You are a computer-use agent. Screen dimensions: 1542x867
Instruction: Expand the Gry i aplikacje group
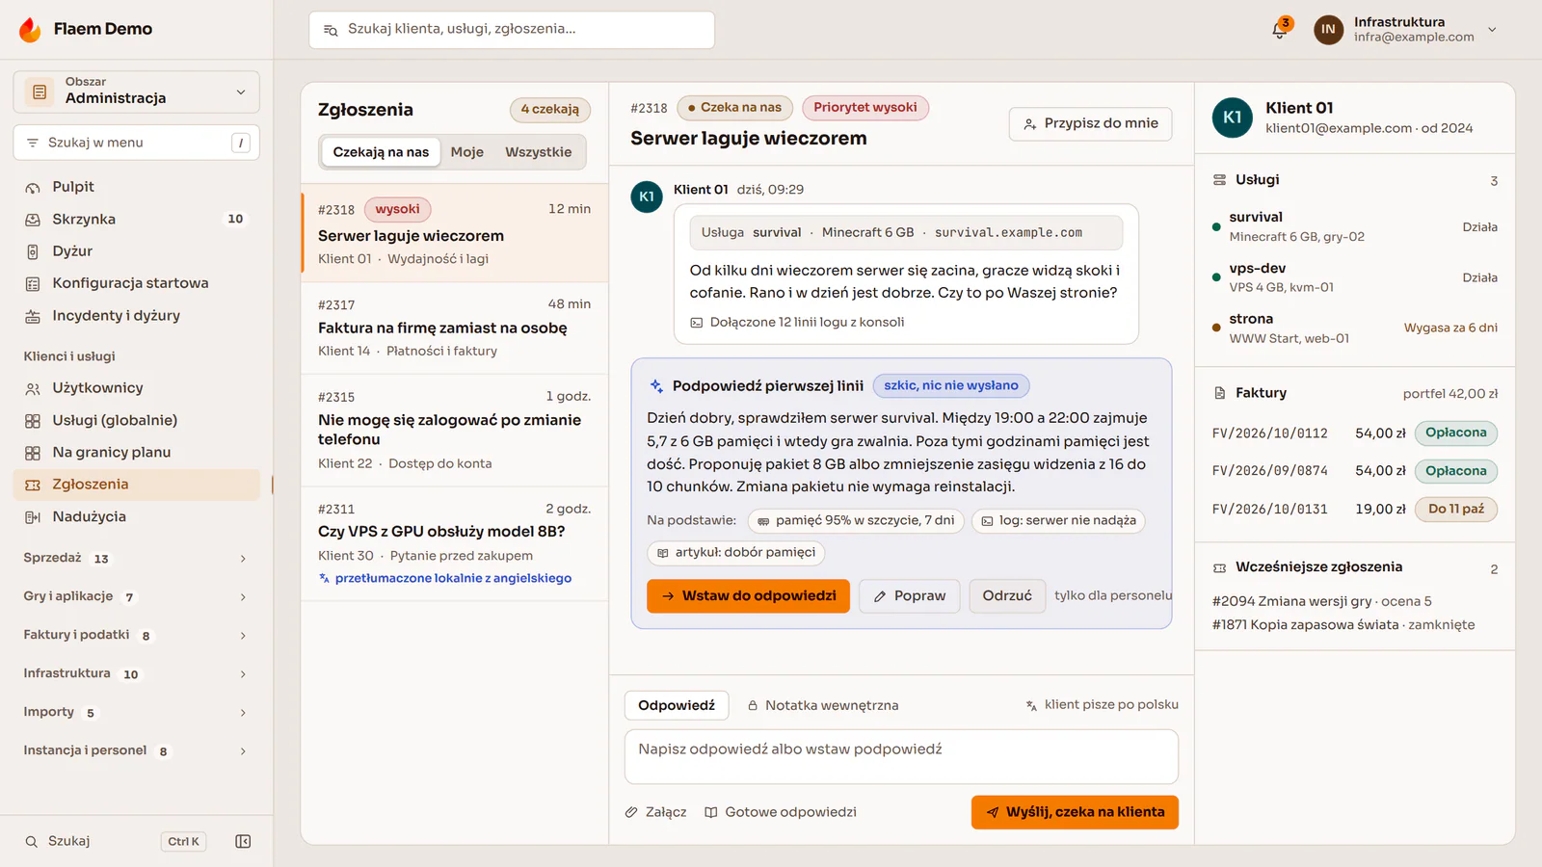click(x=137, y=596)
